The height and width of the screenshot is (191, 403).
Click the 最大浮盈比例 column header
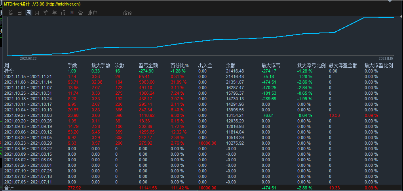click(379, 66)
